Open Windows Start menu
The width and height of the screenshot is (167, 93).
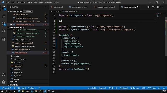coord(2,91)
